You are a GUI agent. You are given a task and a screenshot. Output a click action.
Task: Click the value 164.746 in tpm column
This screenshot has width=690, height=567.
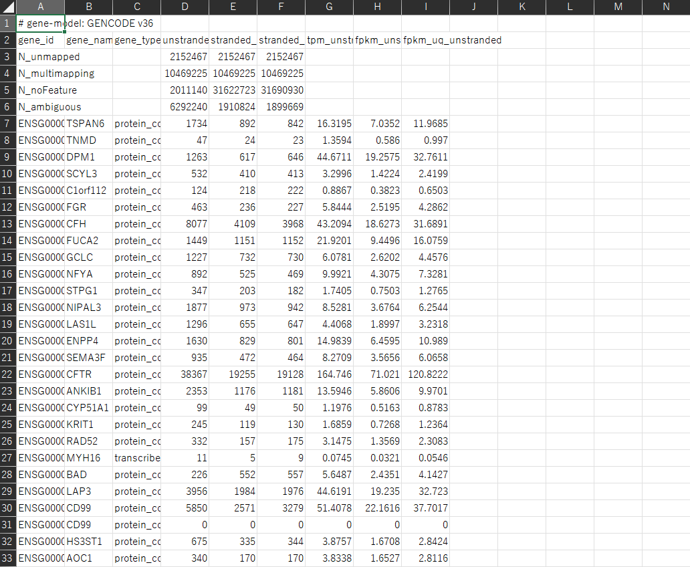tap(329, 374)
